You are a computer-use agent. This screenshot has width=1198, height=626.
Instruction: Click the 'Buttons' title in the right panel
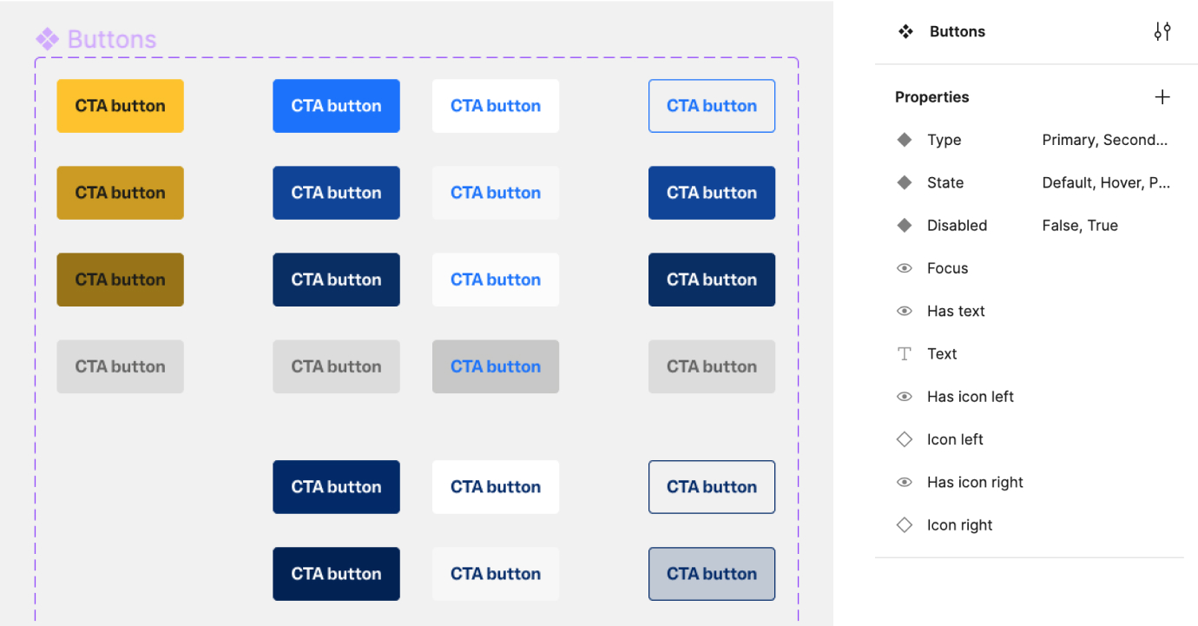pos(958,32)
